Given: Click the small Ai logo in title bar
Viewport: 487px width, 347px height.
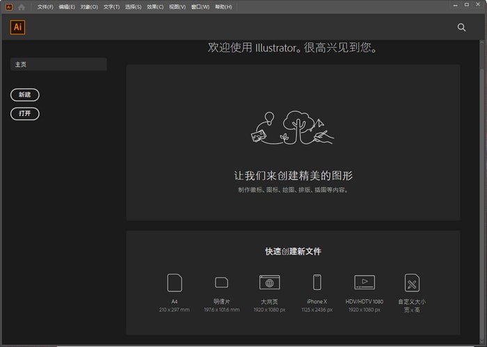Looking at the screenshot, I should click(9, 7).
